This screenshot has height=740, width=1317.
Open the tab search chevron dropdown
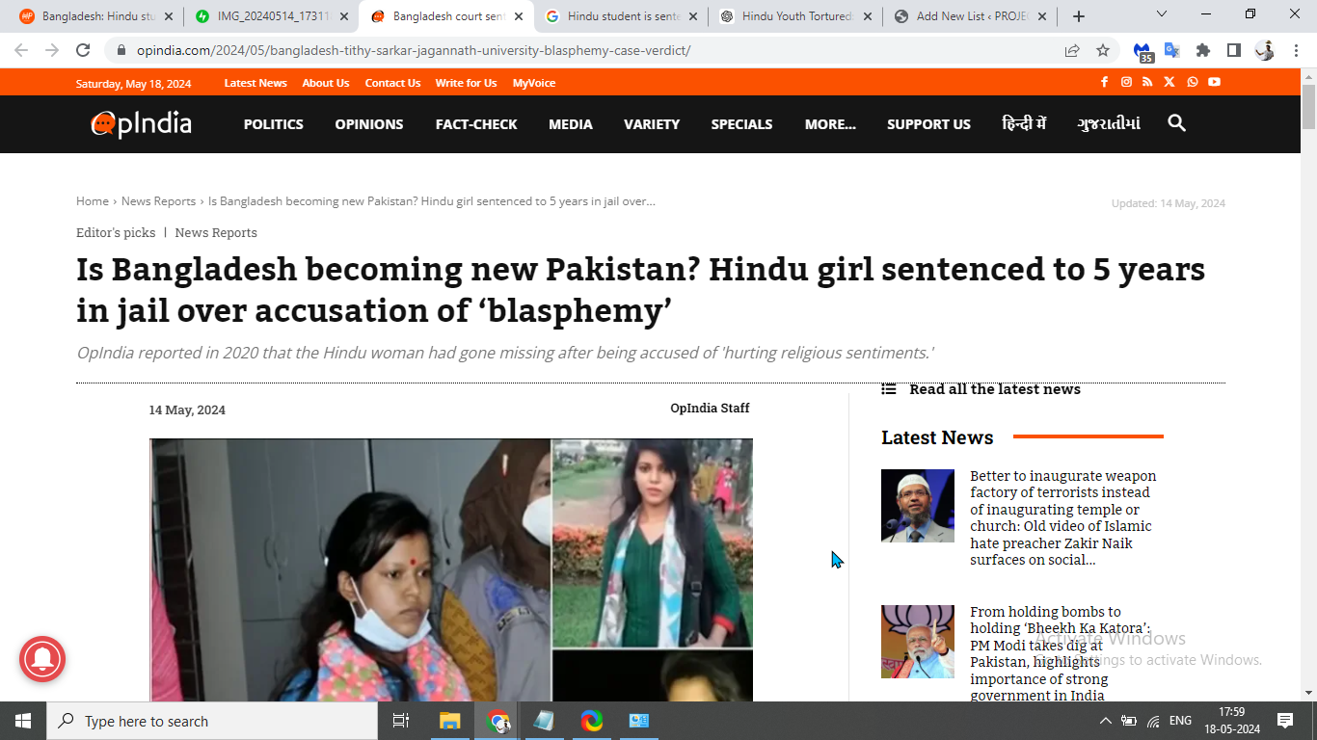click(x=1161, y=14)
